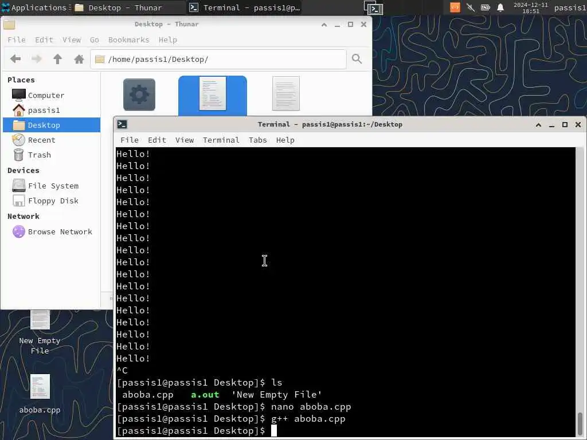587x440 pixels.
Task: Click the terminal prompt cursor block
Action: pos(274,431)
